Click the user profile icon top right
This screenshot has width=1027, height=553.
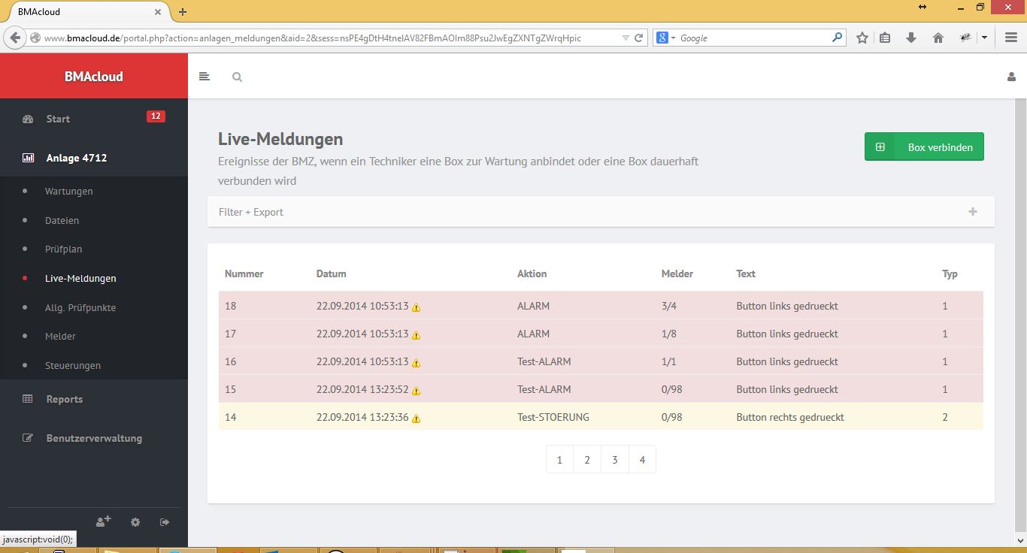[1011, 77]
